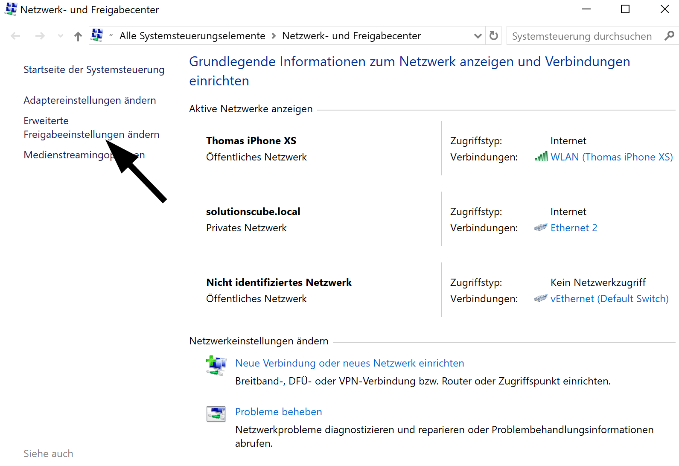Open Startseite der Systemsteuerung
Image resolution: width=679 pixels, height=466 pixels.
tap(94, 70)
